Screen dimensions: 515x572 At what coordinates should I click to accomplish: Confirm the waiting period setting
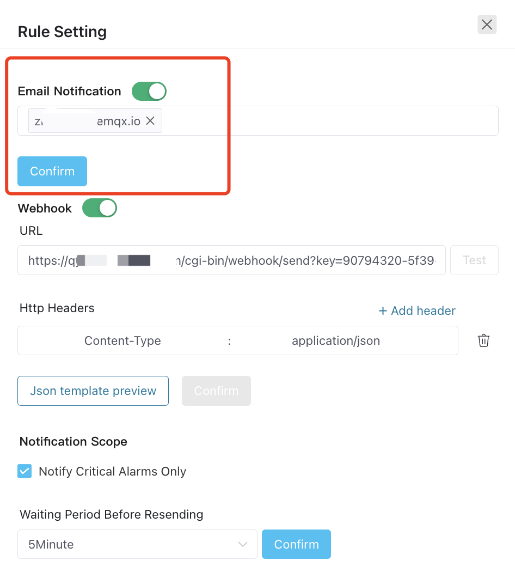click(296, 544)
